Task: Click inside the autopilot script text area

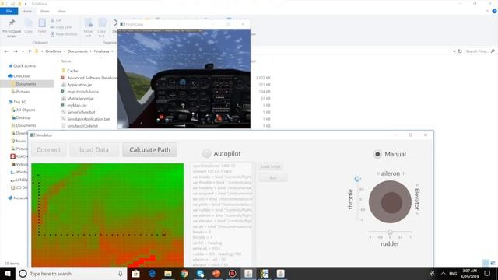Action: pos(222,215)
